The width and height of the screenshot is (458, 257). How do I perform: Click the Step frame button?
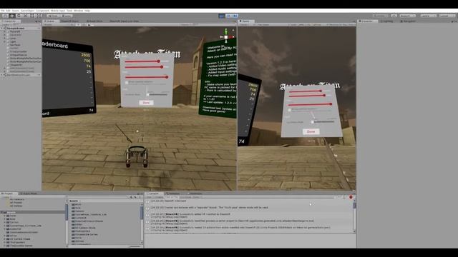coord(235,16)
